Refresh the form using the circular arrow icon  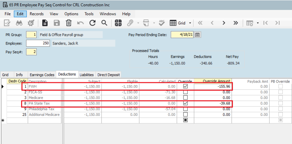(92, 23)
